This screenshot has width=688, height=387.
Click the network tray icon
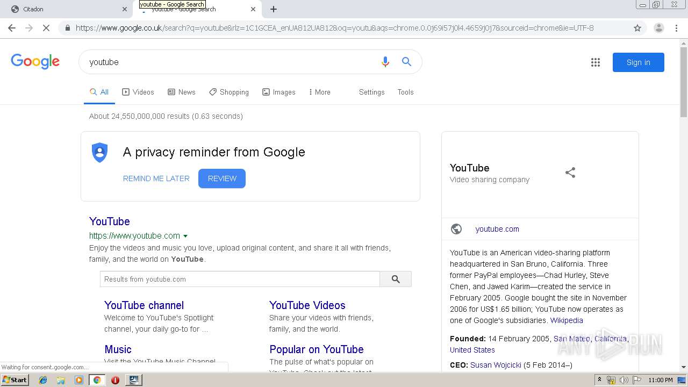click(612, 380)
